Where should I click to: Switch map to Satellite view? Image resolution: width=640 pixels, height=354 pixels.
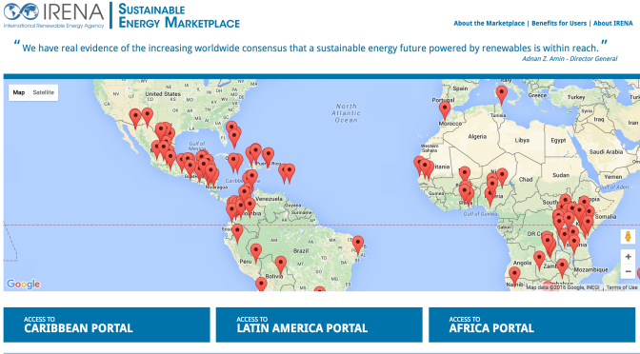pyautogui.click(x=43, y=92)
